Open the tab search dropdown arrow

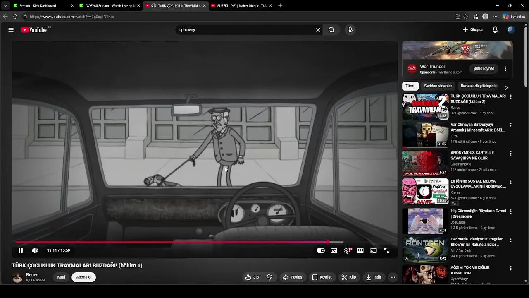(x=5, y=6)
